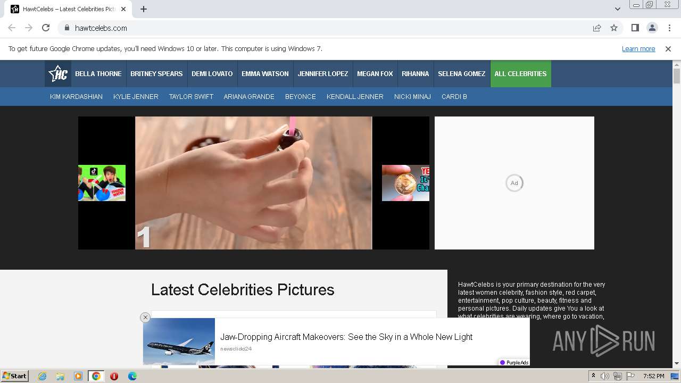Open Jennifer Lopez menu item

pos(323,74)
